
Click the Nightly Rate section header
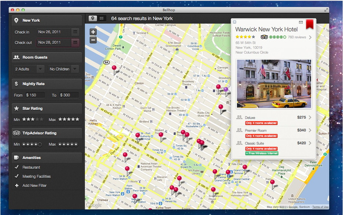47,84
